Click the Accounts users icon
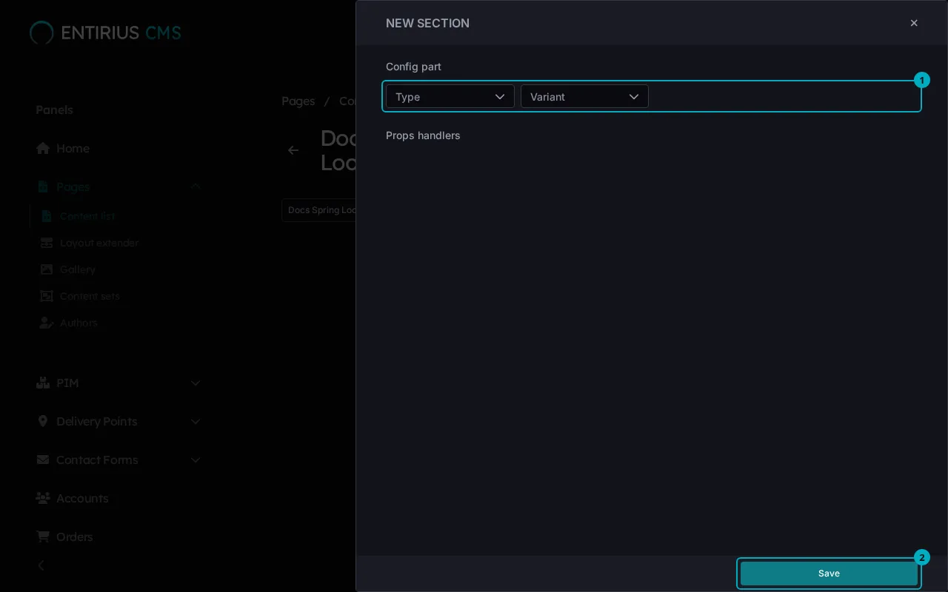The image size is (948, 592). (43, 498)
